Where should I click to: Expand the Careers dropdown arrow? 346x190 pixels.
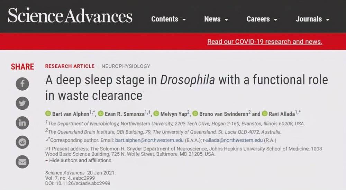pyautogui.click(x=275, y=20)
